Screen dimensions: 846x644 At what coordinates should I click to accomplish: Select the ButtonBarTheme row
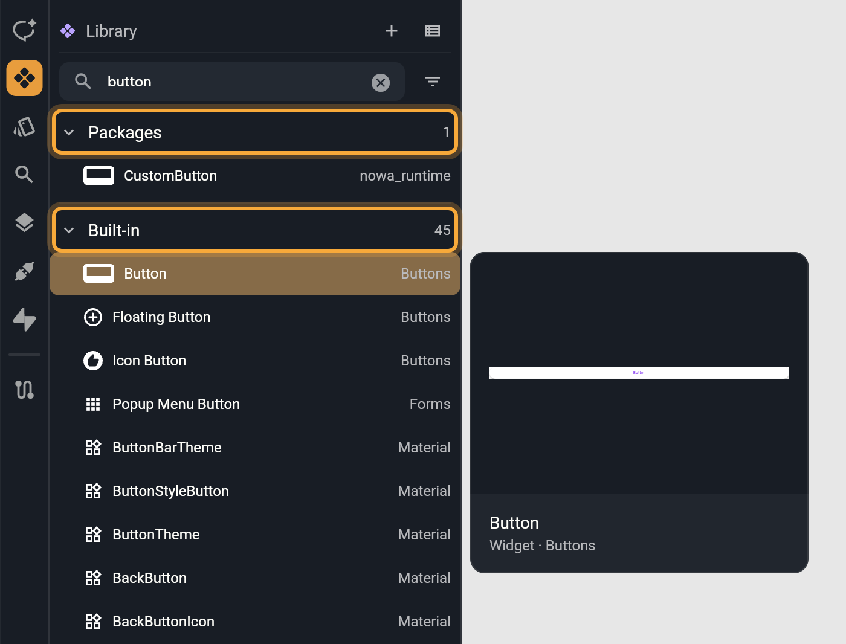255,448
